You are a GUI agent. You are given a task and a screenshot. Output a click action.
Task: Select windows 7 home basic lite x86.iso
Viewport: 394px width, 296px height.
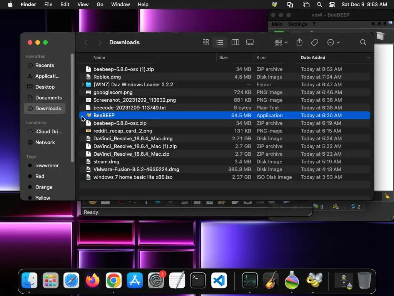pos(224,177)
